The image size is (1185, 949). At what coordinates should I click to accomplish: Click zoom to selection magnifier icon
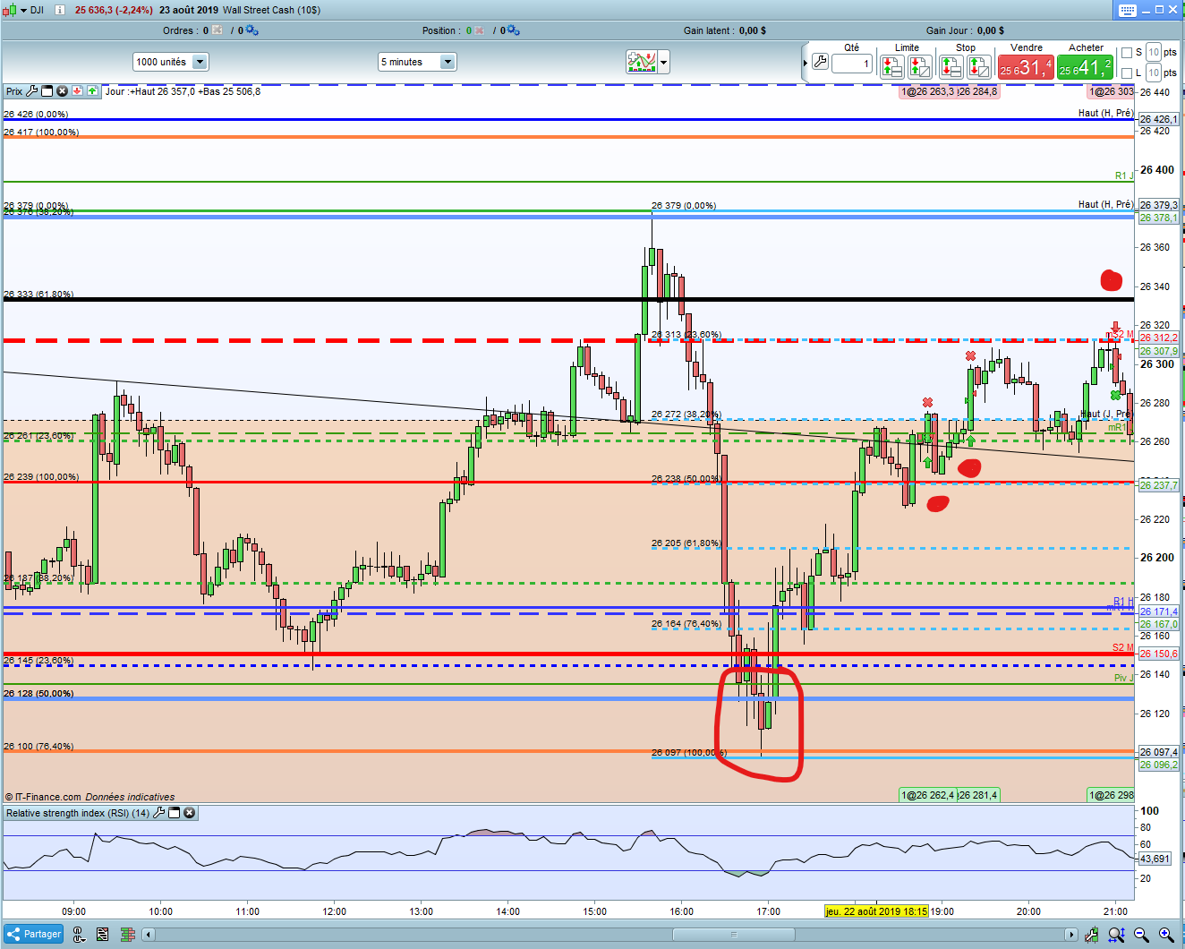tap(1116, 935)
